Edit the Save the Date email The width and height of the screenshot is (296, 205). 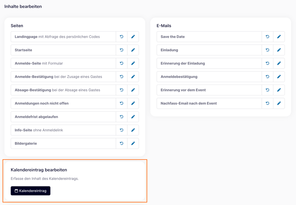279,37
